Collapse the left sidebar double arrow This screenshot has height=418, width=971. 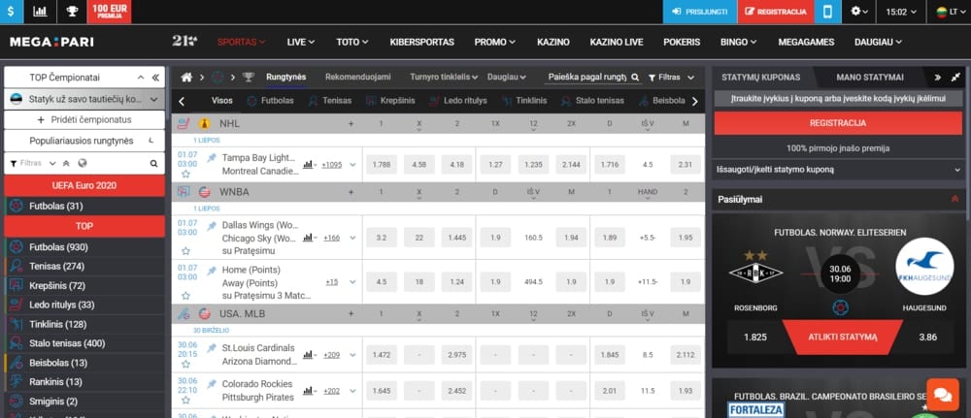click(155, 78)
